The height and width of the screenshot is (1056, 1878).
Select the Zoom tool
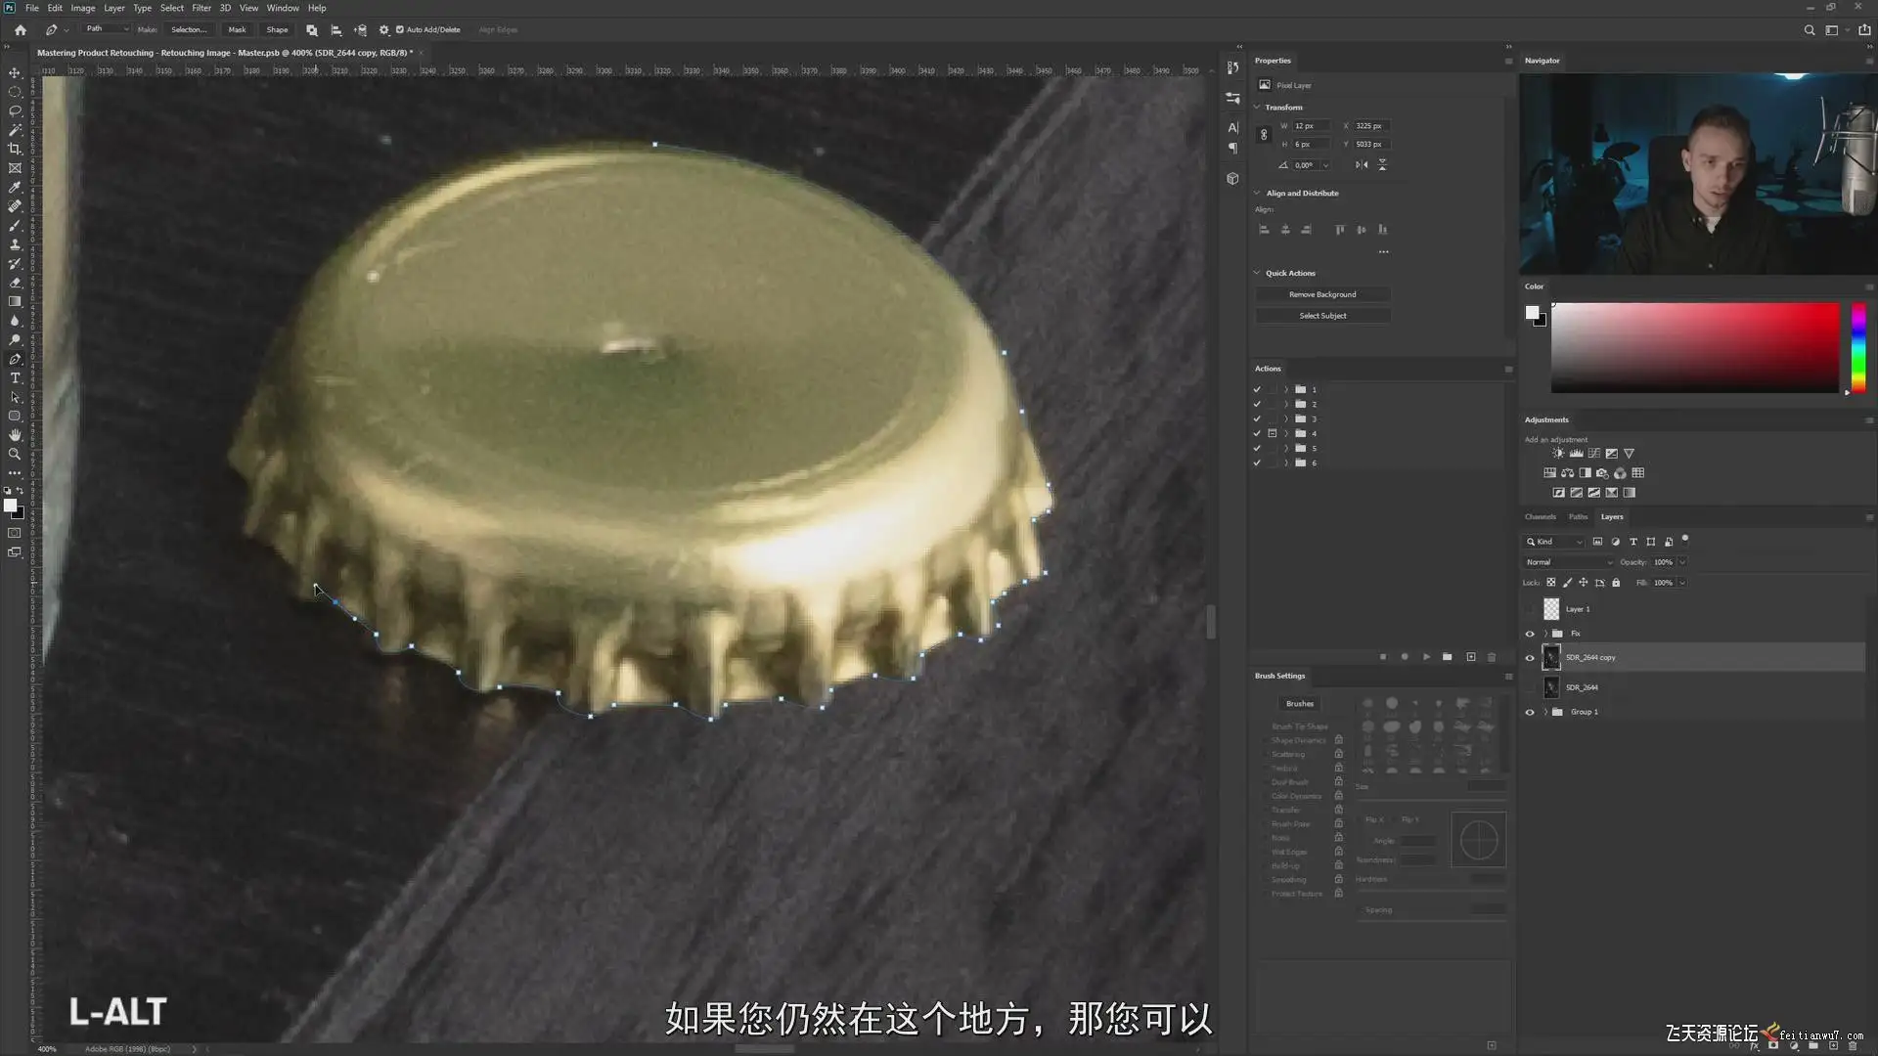click(x=15, y=455)
